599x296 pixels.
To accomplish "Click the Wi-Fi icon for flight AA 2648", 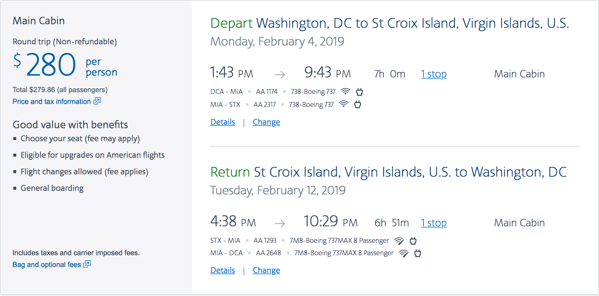I will tap(404, 253).
